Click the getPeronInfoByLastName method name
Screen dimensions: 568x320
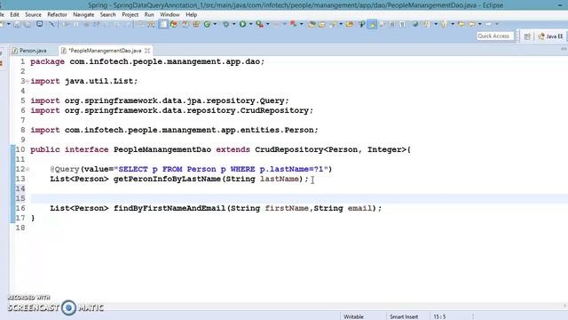[x=167, y=179]
